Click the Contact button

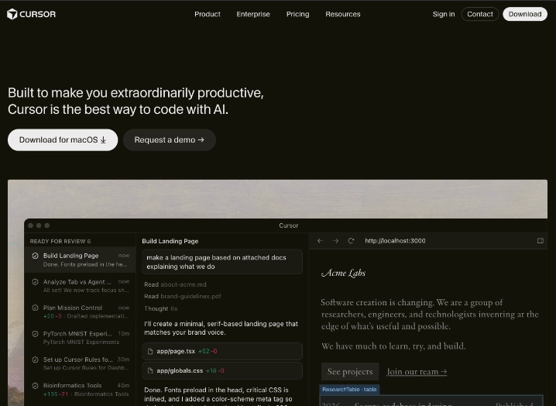point(480,14)
